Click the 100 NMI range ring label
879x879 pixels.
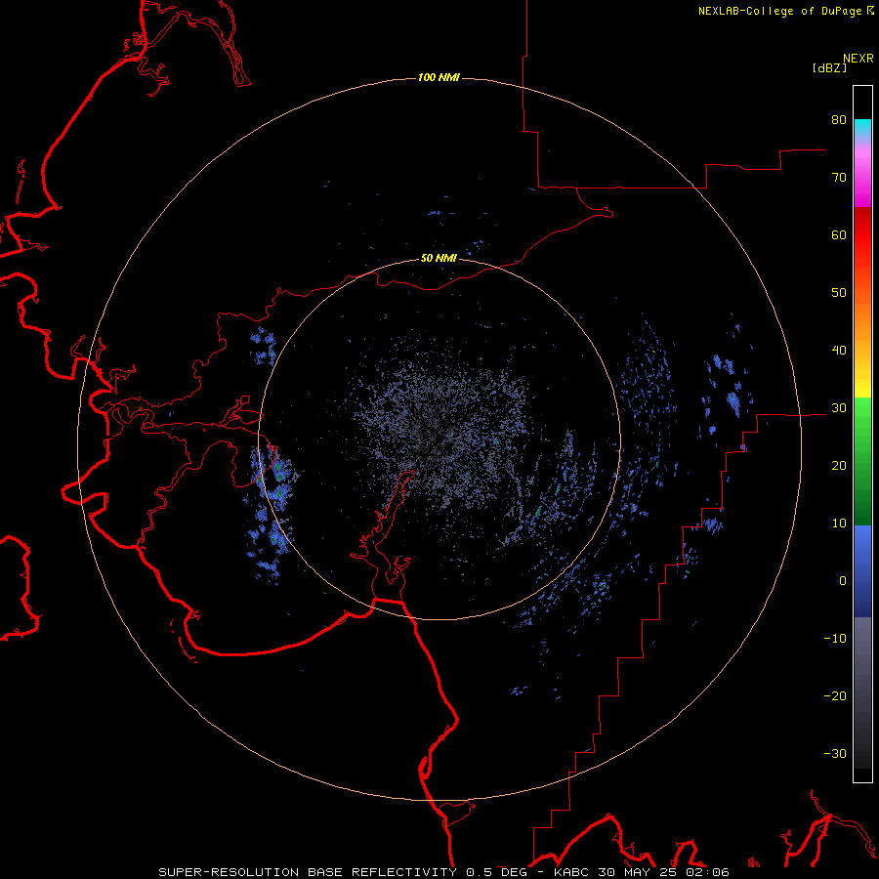[439, 77]
